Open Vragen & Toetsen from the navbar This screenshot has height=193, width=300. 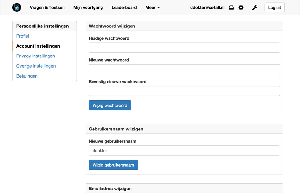(x=47, y=7)
